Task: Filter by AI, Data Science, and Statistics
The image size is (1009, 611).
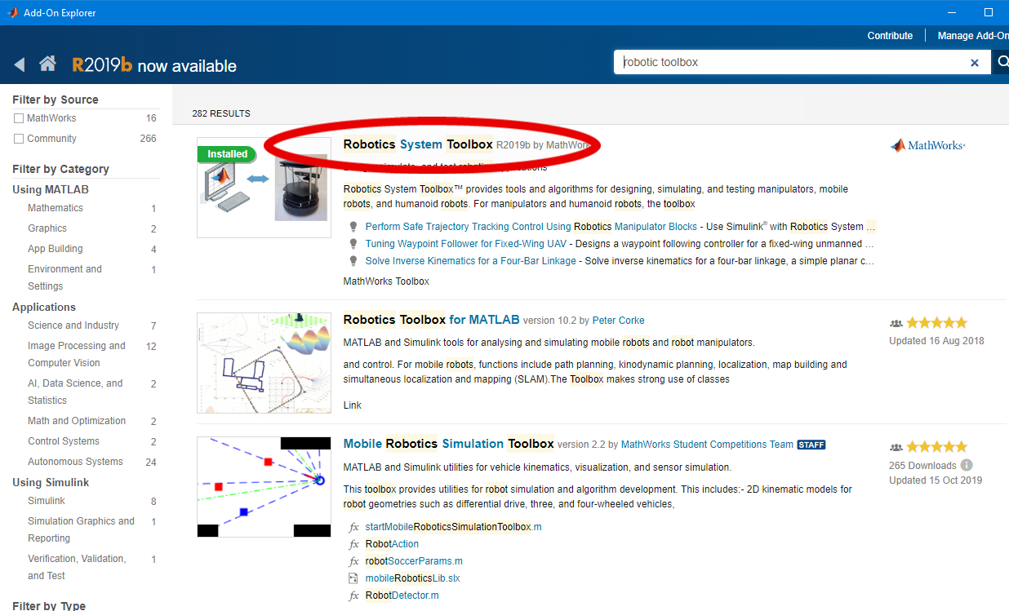Action: coord(75,392)
